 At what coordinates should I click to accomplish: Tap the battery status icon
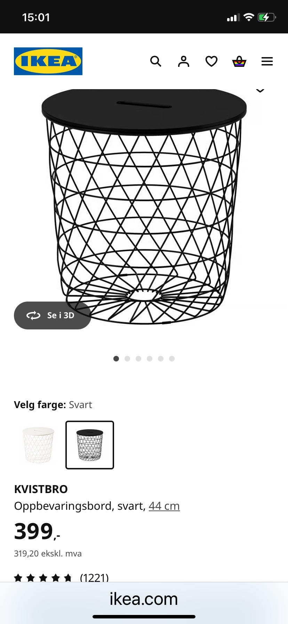pos(267,17)
